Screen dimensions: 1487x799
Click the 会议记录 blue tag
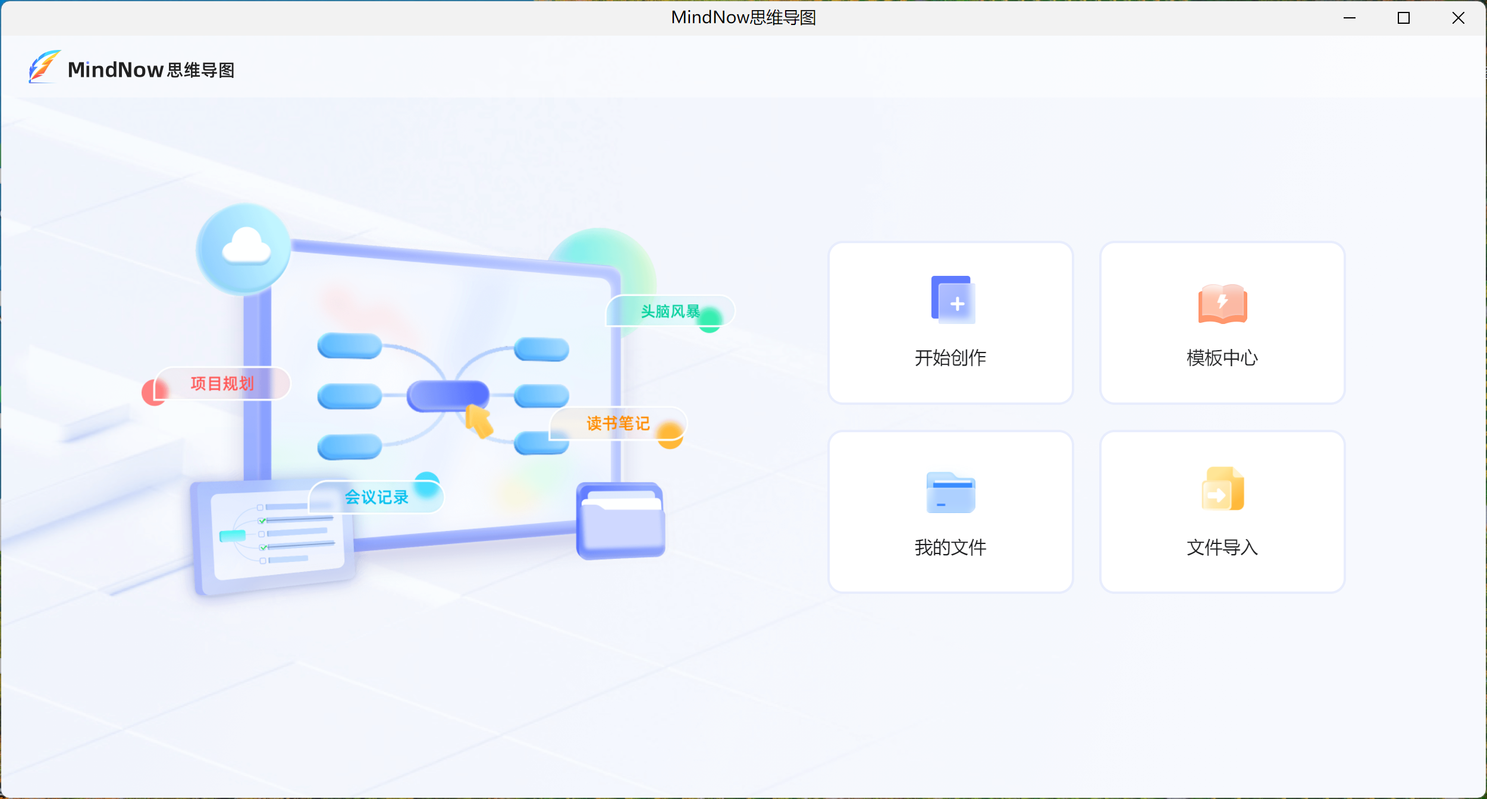[x=377, y=497]
